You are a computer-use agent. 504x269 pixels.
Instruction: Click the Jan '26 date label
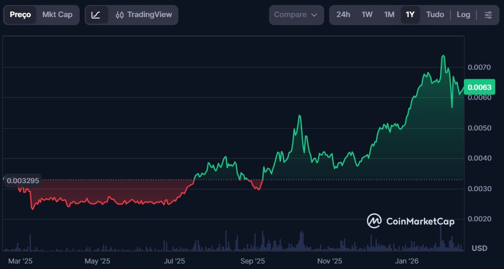pos(407,261)
